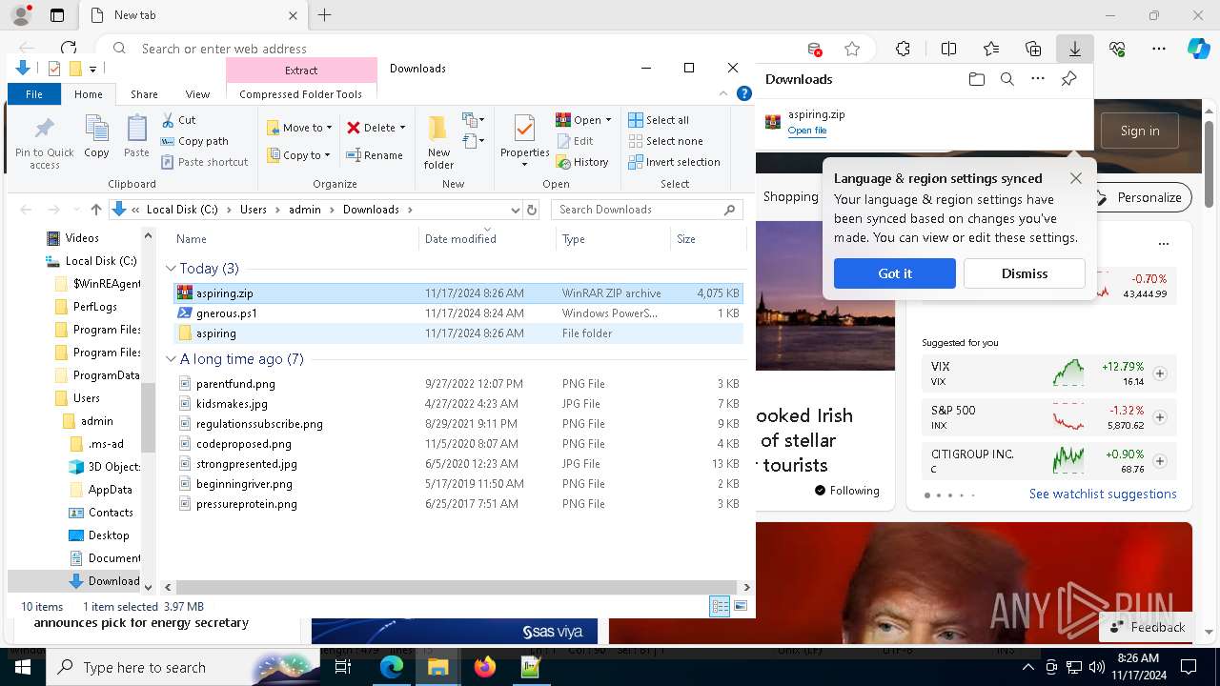Click Select none in ribbon
The width and height of the screenshot is (1220, 686).
click(x=665, y=141)
